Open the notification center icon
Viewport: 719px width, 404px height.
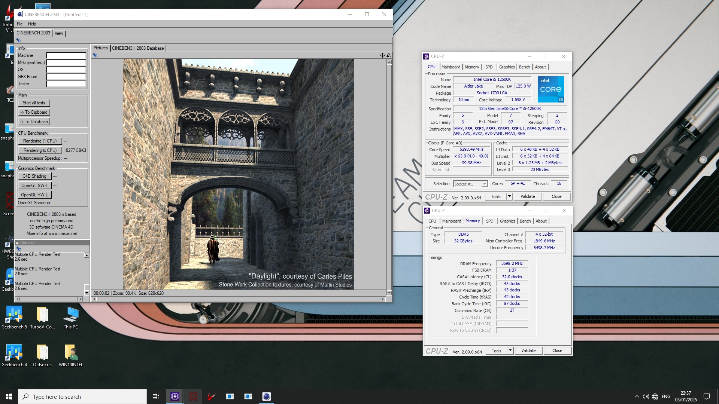(x=707, y=397)
